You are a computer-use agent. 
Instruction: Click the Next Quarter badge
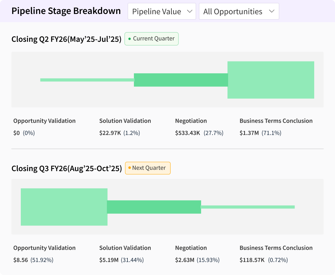[148, 168]
